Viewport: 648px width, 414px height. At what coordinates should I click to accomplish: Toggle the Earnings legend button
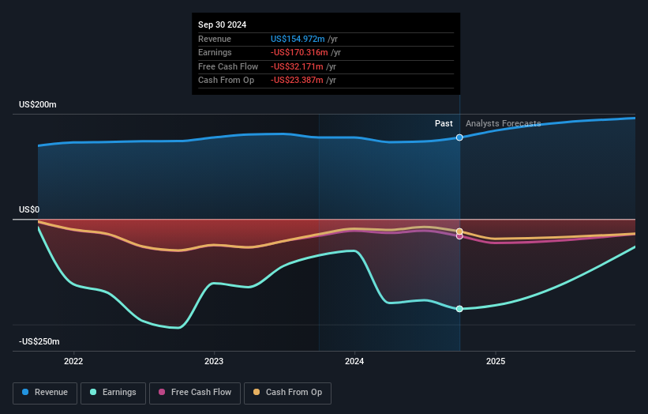coord(113,393)
